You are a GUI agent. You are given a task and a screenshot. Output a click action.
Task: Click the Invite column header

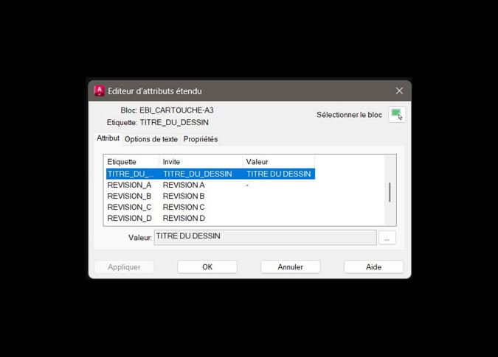pyautogui.click(x=200, y=161)
